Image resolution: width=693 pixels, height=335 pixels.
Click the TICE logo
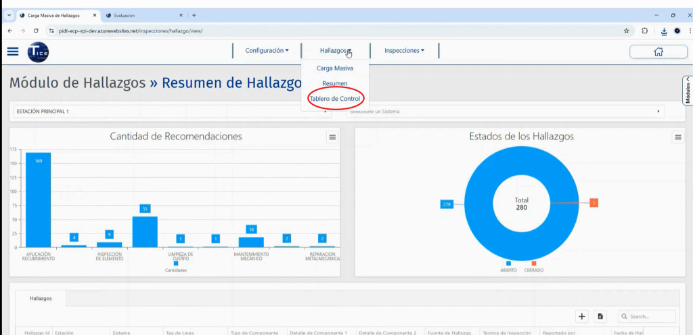click(37, 51)
